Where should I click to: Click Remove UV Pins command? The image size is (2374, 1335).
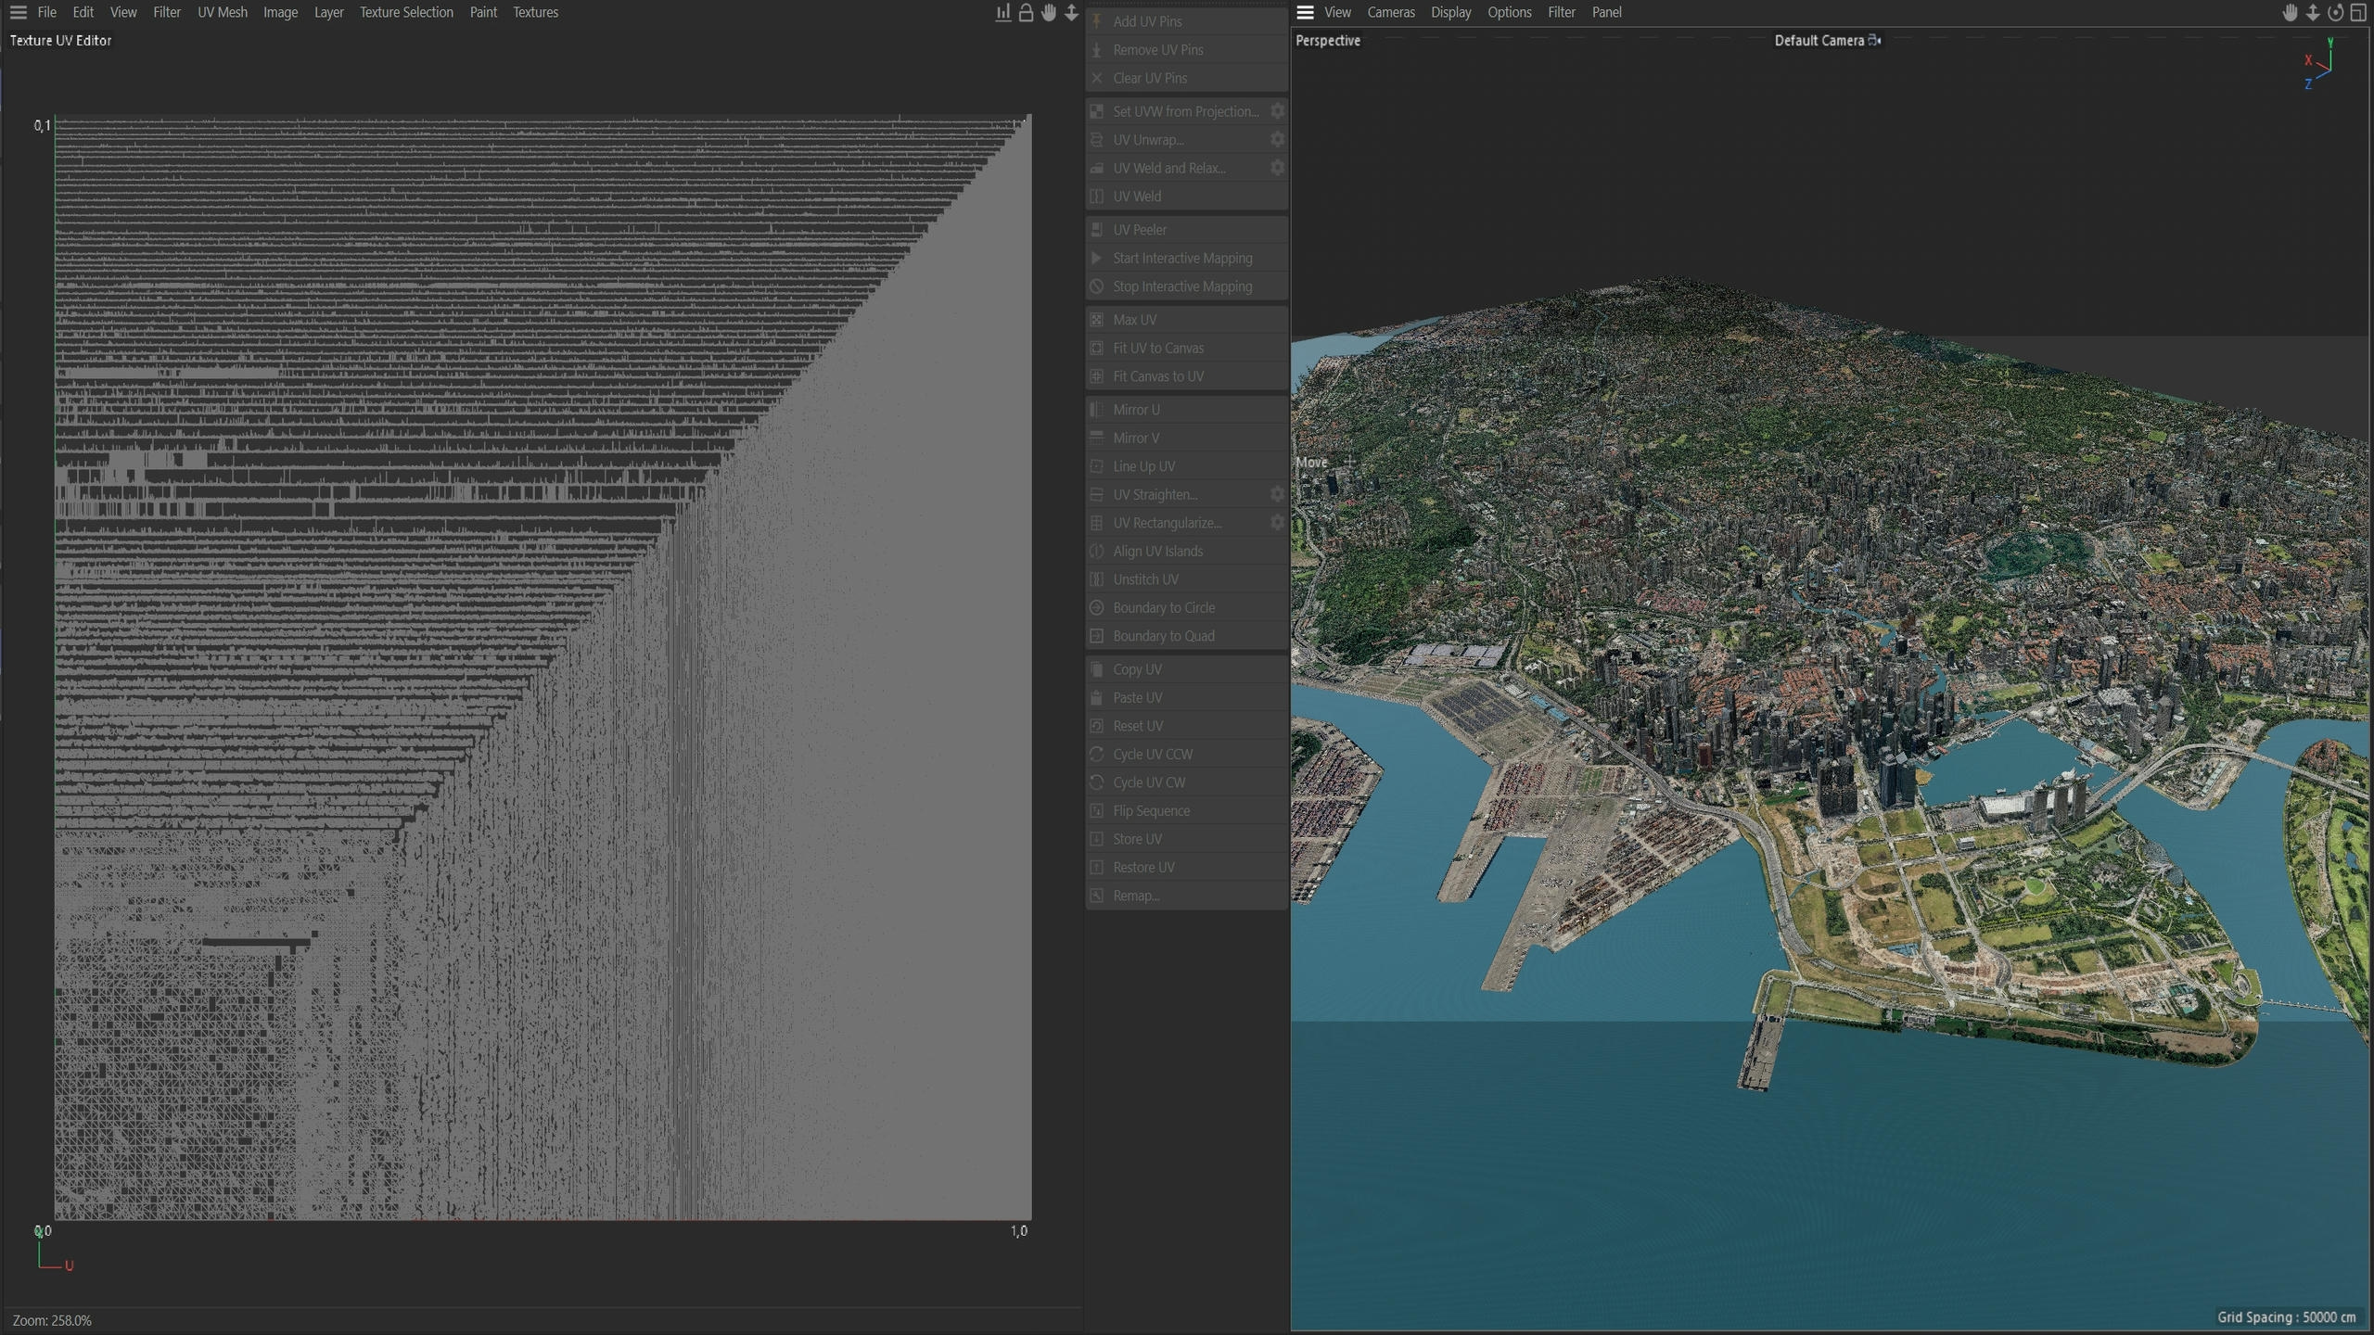(1187, 50)
